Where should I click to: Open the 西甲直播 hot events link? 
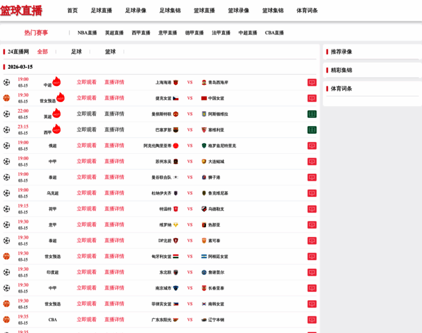pyautogui.click(x=140, y=33)
